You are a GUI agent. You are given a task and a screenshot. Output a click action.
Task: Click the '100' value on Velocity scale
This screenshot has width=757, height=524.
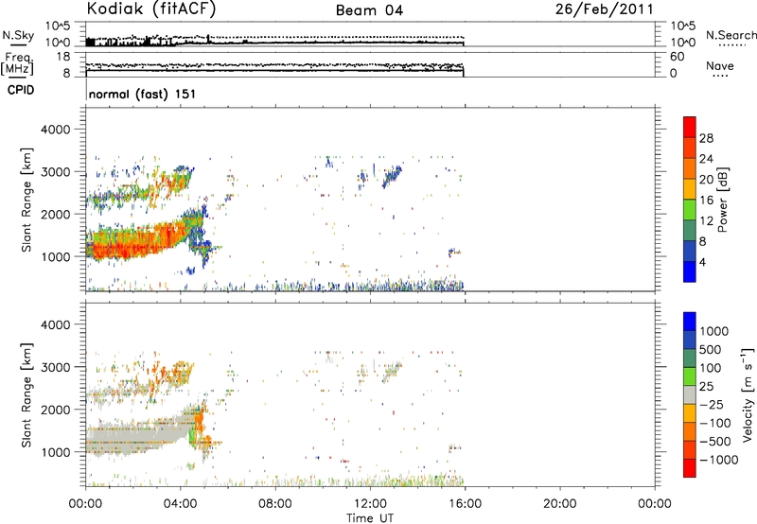point(711,368)
